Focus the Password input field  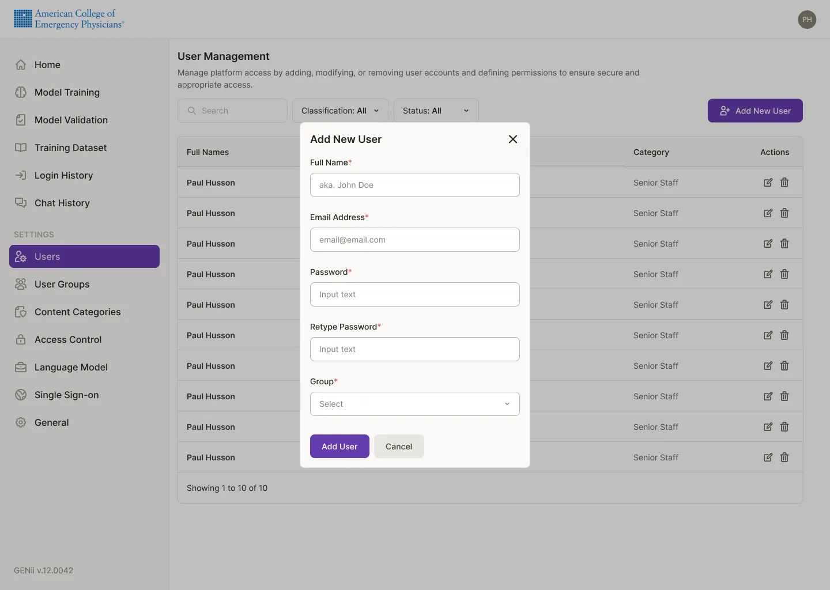[x=415, y=294]
